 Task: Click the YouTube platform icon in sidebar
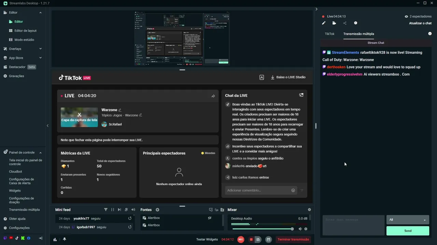point(11,238)
